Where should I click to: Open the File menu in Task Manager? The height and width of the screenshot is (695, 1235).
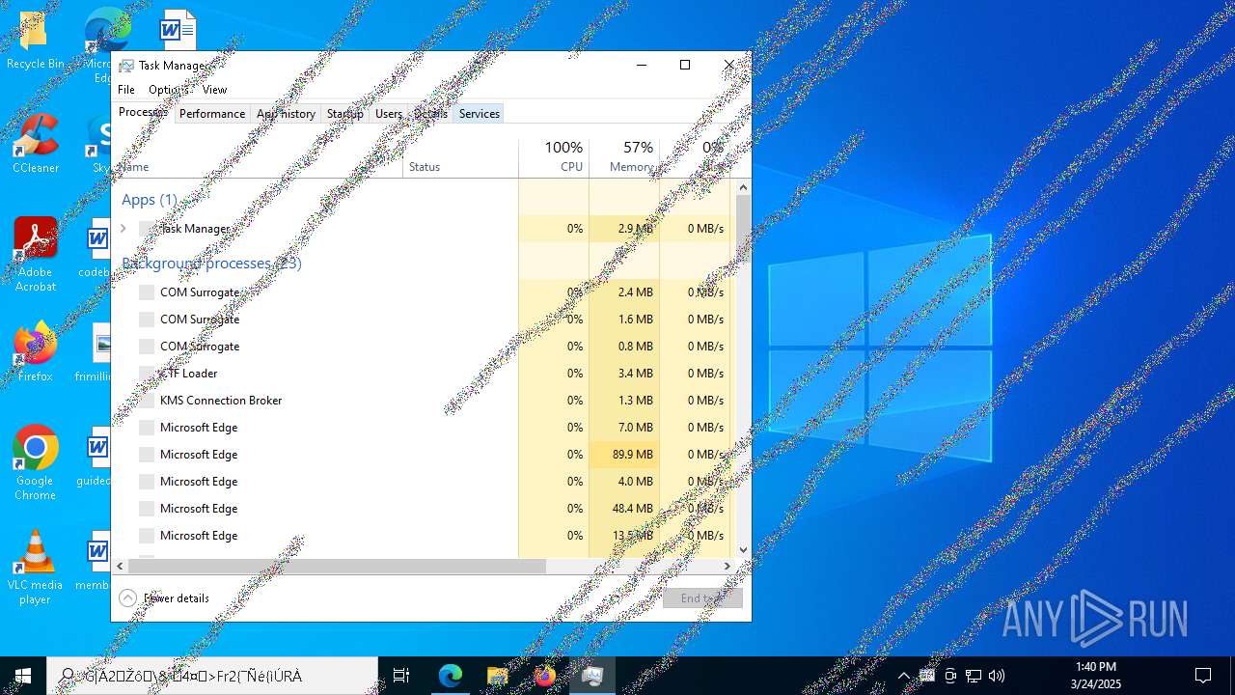pos(126,90)
